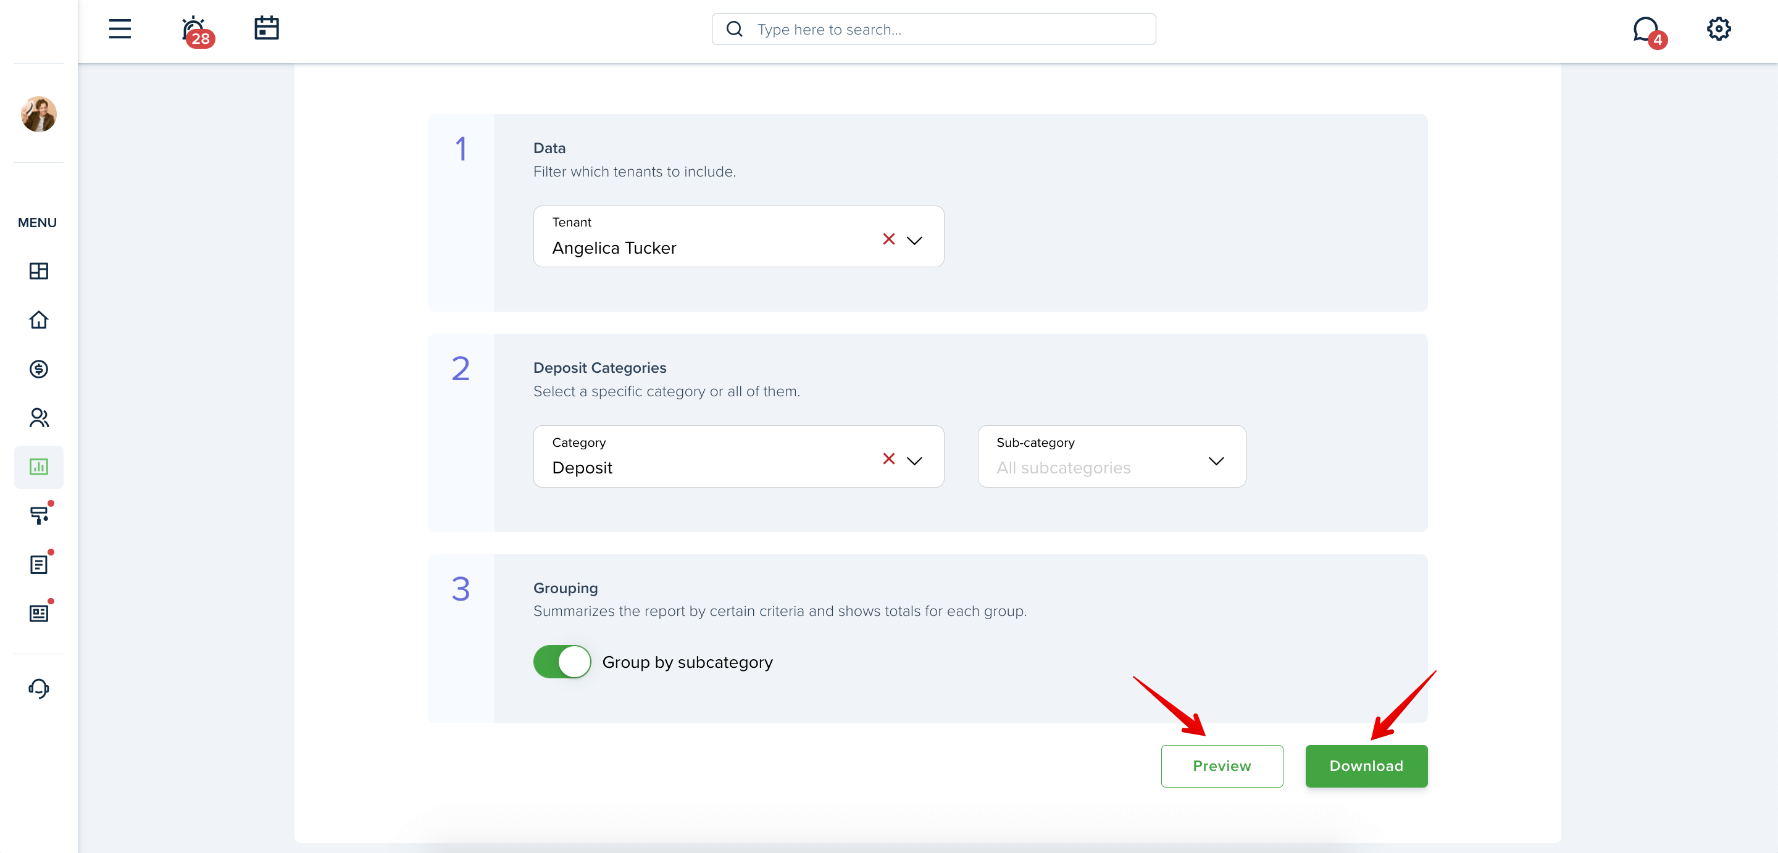Open Reports chart icon in sidebar
This screenshot has width=1778, height=853.
point(39,467)
